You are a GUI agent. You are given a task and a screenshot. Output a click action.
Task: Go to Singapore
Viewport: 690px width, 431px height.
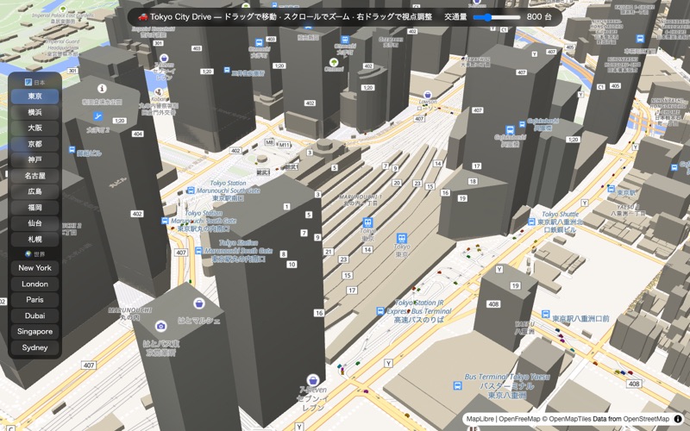tap(34, 332)
